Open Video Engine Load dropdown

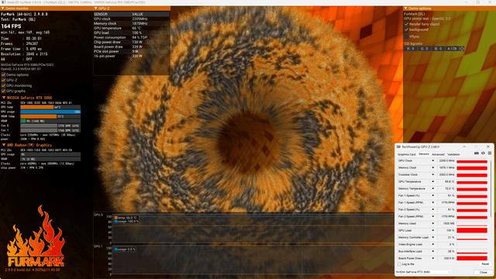coord(432,245)
